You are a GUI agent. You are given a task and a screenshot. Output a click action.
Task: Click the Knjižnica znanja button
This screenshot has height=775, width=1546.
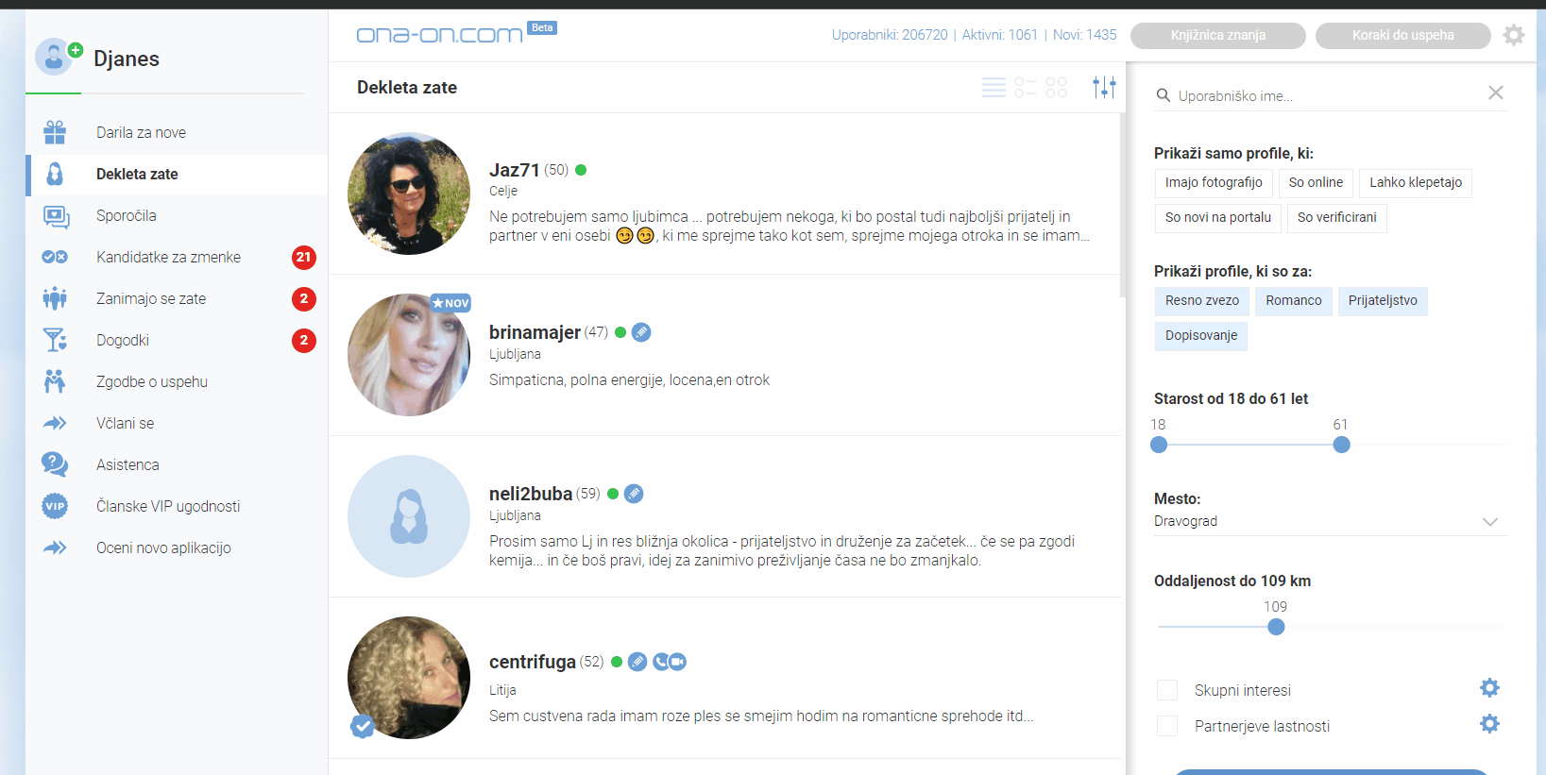click(x=1217, y=35)
